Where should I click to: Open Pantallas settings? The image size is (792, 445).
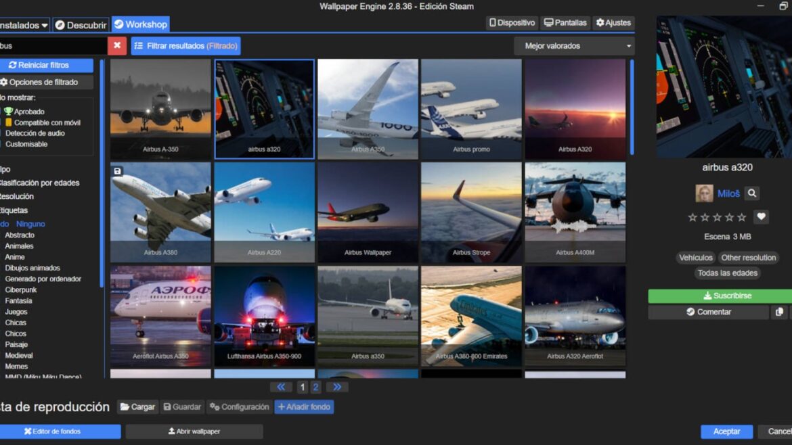[565, 23]
